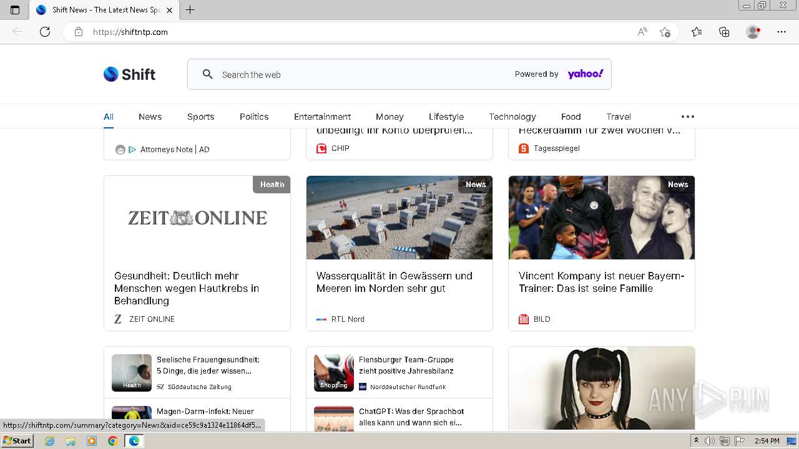Click the Kompany family photo thumbnail
799x449 pixels.
click(602, 218)
